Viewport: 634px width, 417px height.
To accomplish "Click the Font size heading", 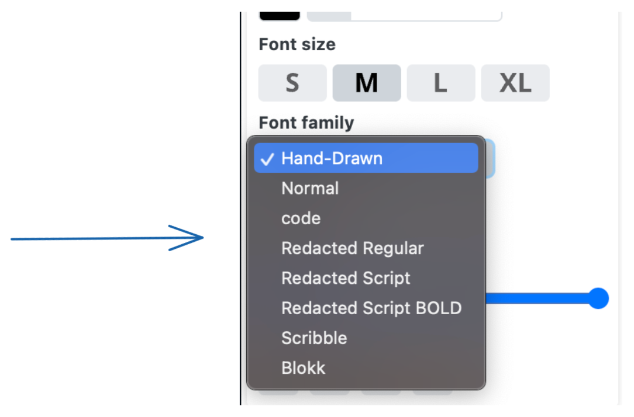I will pos(297,44).
